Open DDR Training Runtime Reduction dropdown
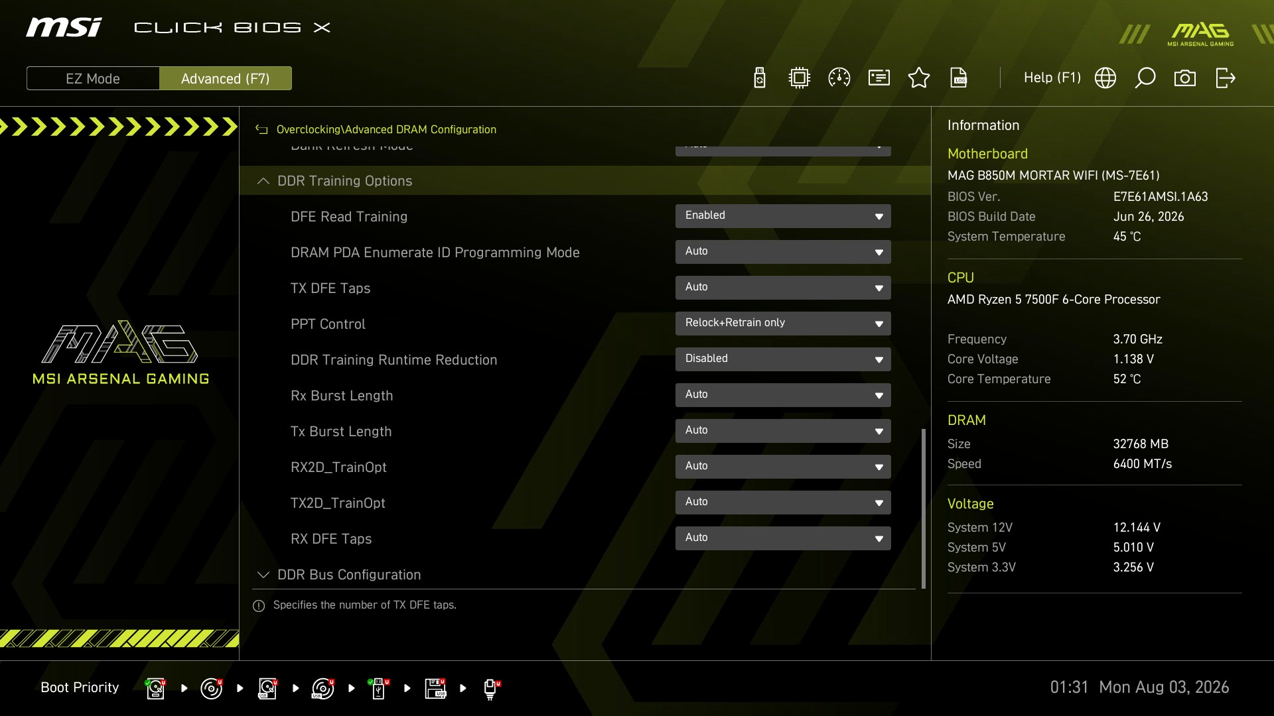Screen dimensions: 1274x716 [x=783, y=359]
